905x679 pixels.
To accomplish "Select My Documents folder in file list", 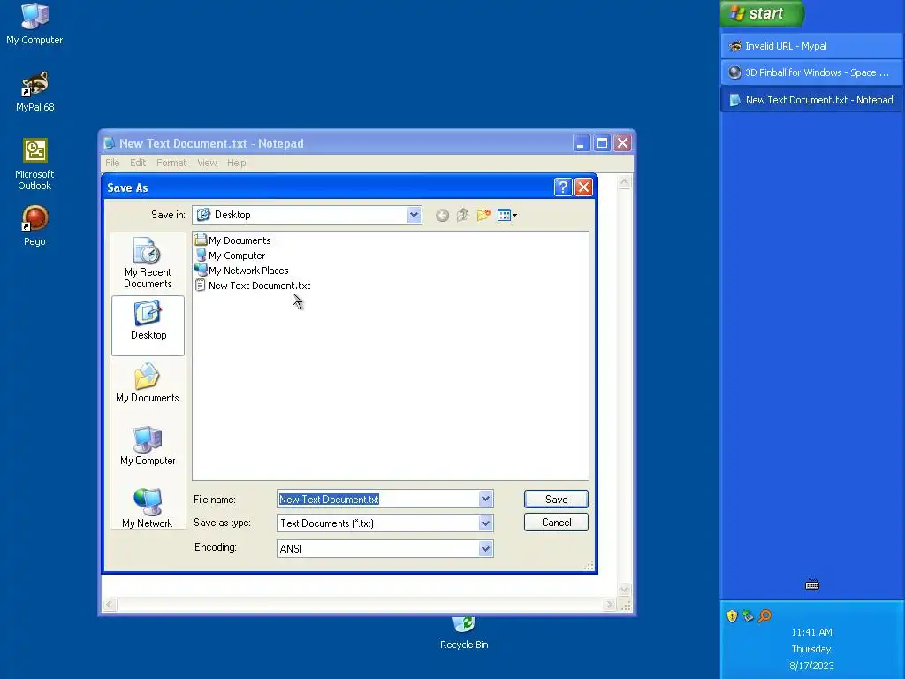I will (232, 240).
